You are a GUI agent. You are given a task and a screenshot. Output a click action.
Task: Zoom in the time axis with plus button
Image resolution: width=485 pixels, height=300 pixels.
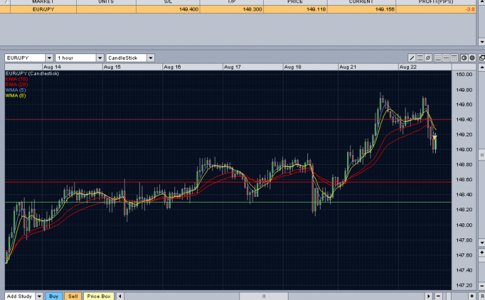472,296
